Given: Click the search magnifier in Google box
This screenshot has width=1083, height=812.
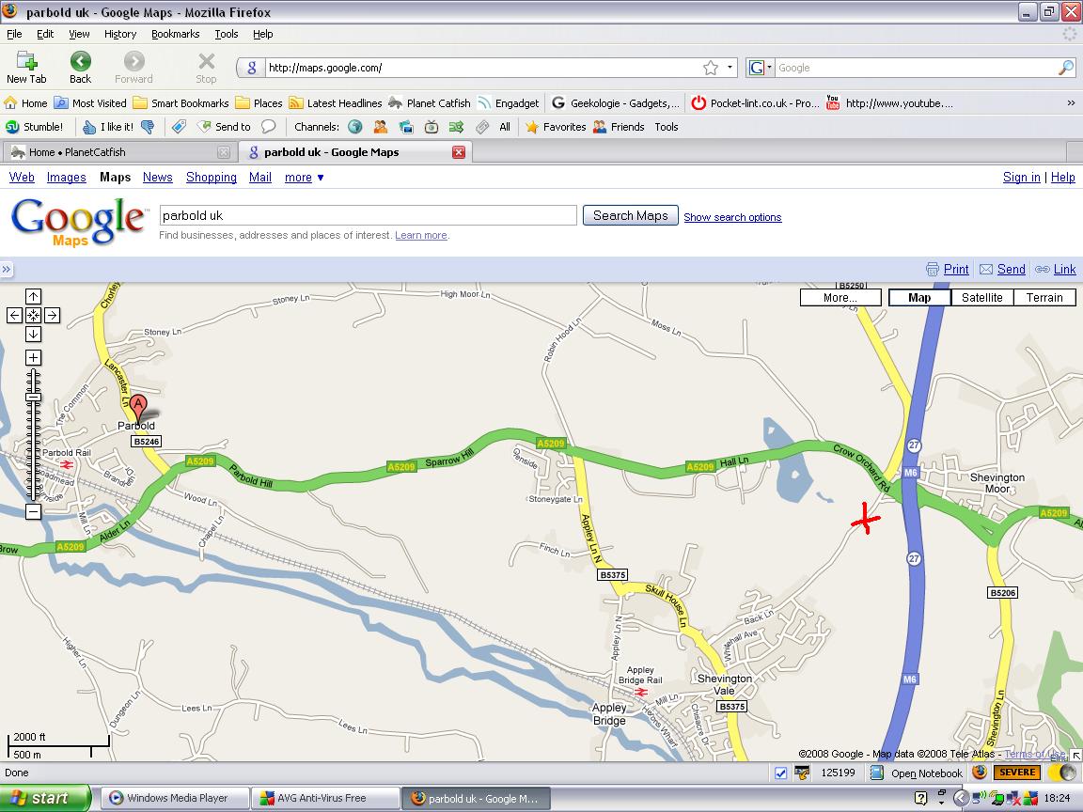Looking at the screenshot, I should tap(1066, 68).
